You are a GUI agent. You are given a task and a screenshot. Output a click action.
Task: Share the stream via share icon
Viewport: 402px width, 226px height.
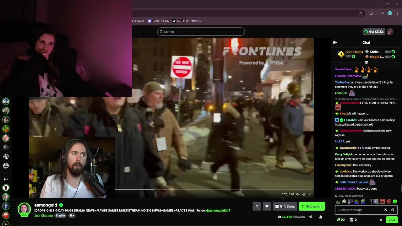(x=311, y=217)
